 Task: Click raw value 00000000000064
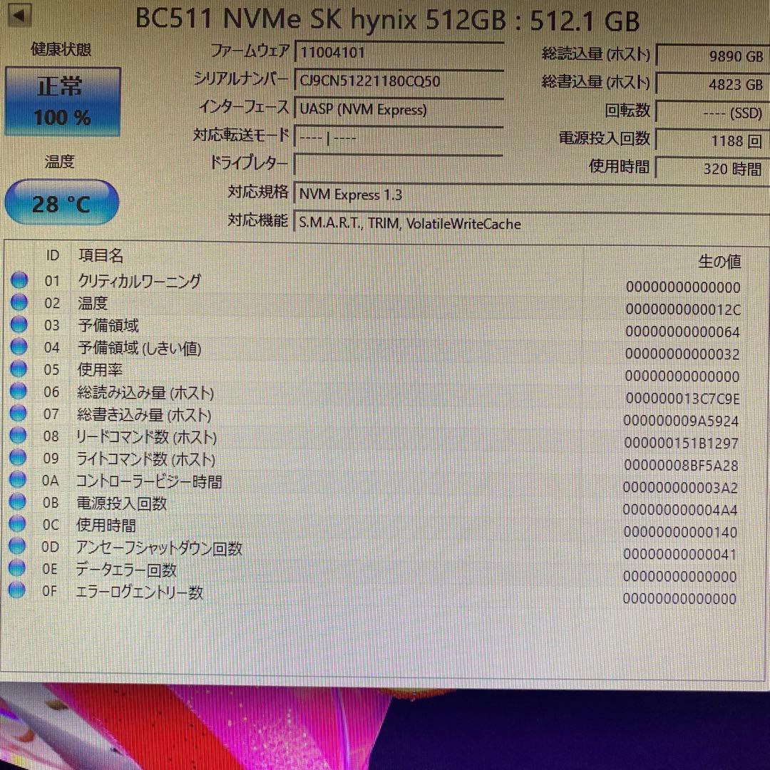(682, 332)
